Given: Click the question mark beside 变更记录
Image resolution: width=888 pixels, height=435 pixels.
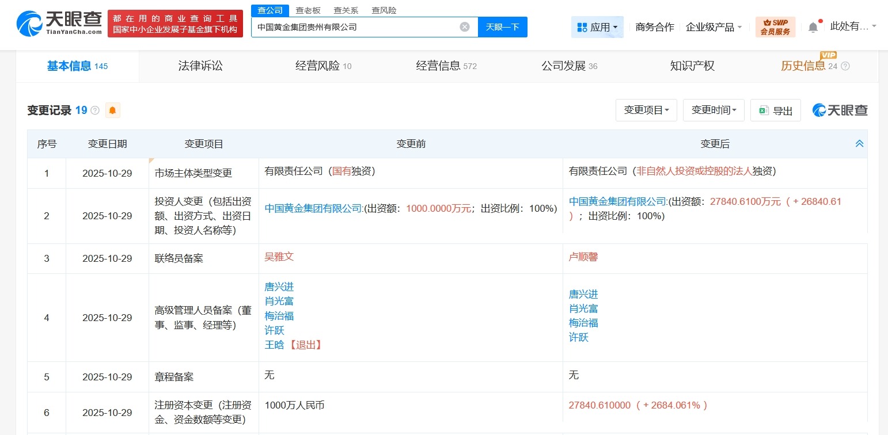Looking at the screenshot, I should pos(94,110).
